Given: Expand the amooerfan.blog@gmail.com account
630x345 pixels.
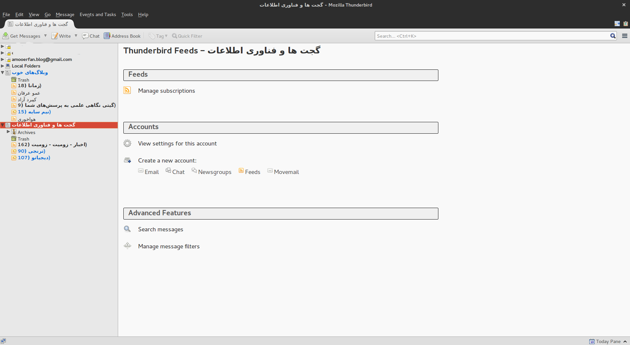Looking at the screenshot, I should point(3,59).
